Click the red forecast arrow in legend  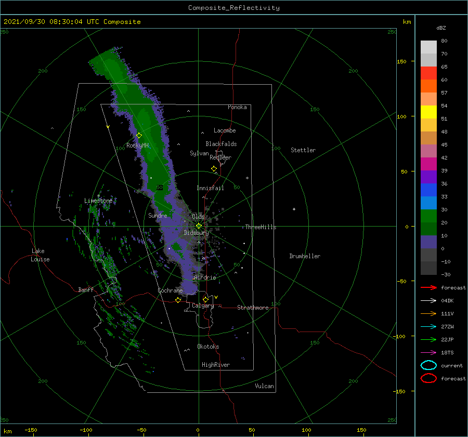(x=428, y=287)
